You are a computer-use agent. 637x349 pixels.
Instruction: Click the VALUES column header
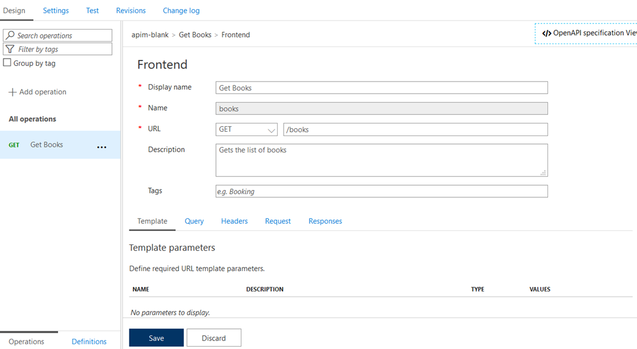coord(540,289)
